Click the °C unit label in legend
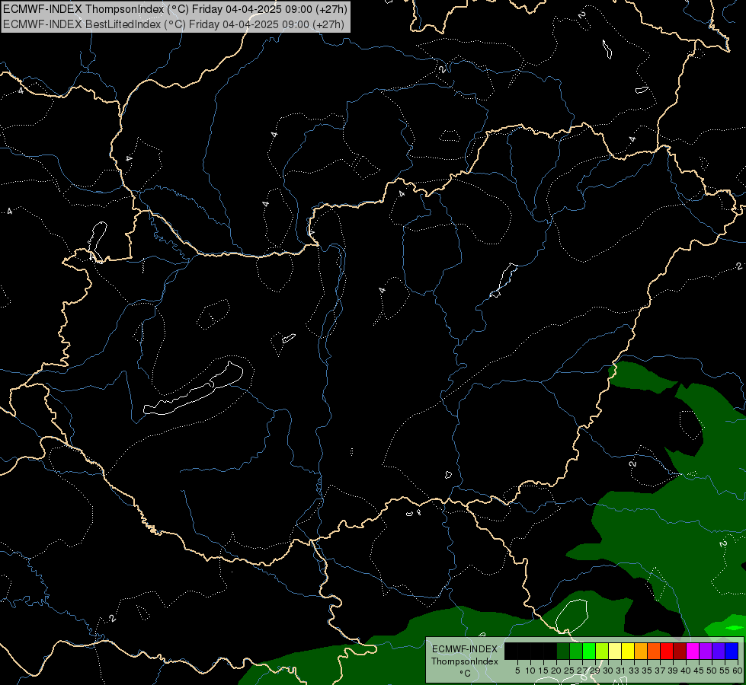 pos(466,674)
